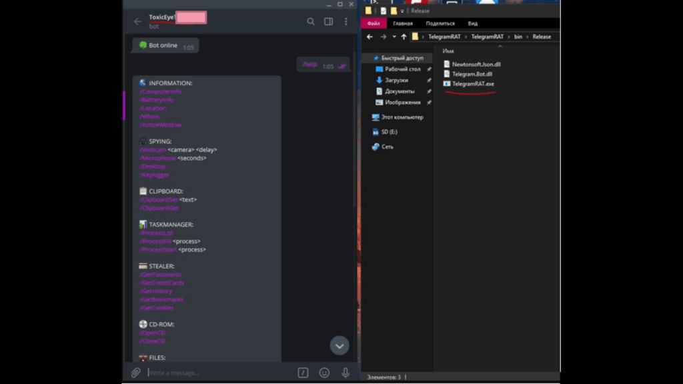Minimize the Telegram window
Image resolution: width=683 pixels, height=384 pixels.
tap(329, 5)
